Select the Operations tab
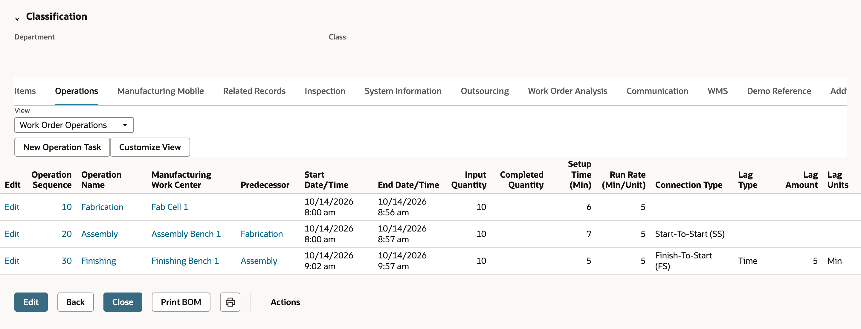The height and width of the screenshot is (329, 861). click(77, 91)
